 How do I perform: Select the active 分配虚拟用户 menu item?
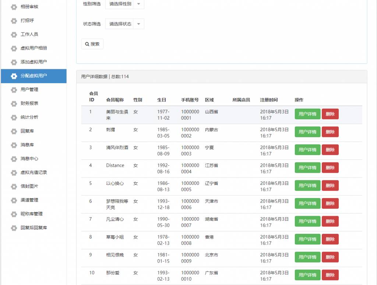pyautogui.click(x=34, y=76)
